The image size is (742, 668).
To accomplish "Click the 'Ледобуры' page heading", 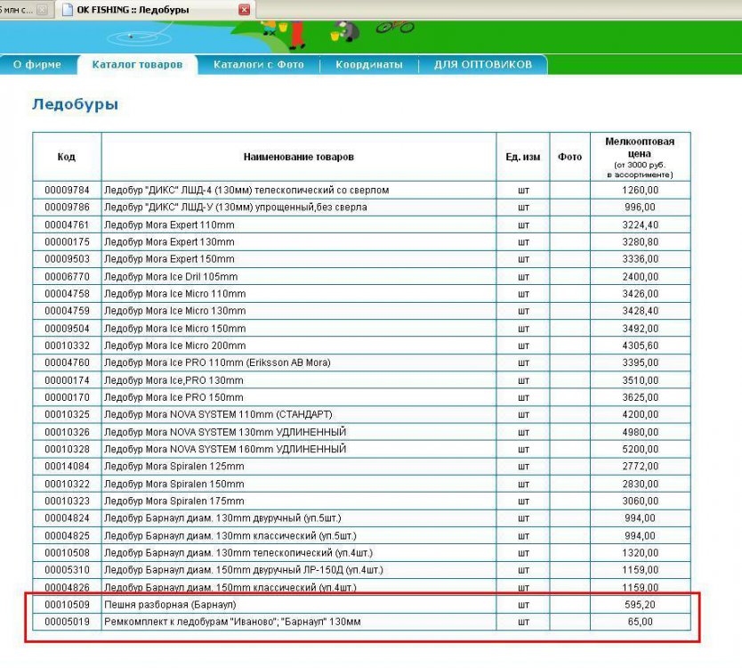I will click(x=75, y=104).
